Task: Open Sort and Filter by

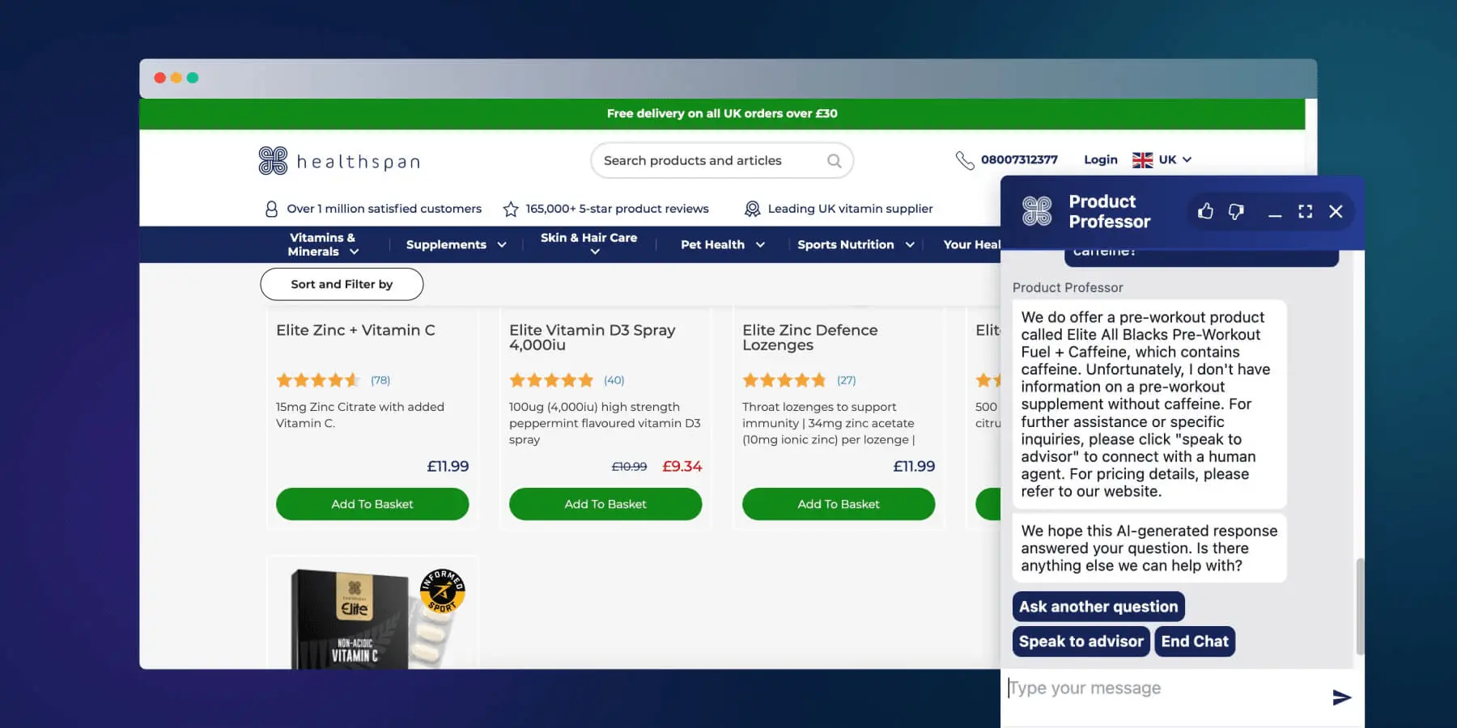Action: point(342,284)
